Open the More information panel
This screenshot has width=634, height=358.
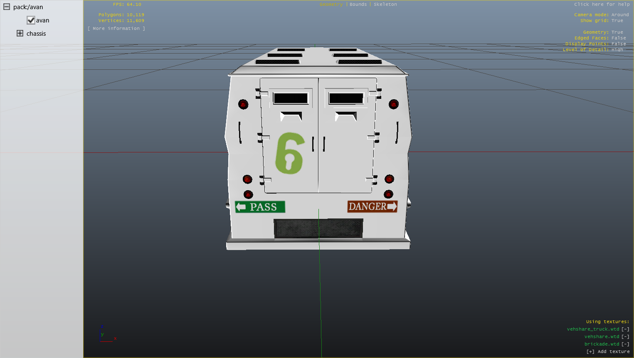click(116, 29)
